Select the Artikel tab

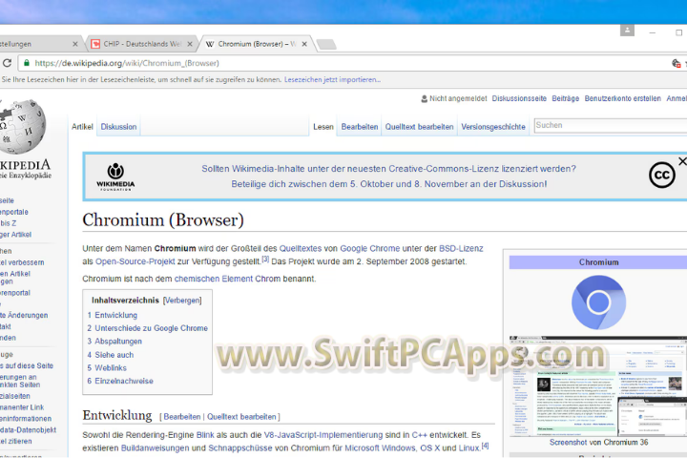[x=82, y=127]
